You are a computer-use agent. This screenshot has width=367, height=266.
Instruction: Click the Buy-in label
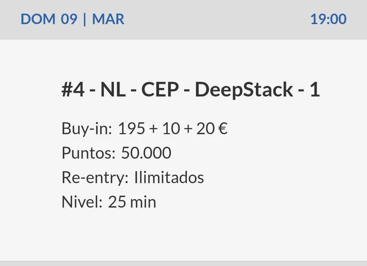click(x=87, y=128)
